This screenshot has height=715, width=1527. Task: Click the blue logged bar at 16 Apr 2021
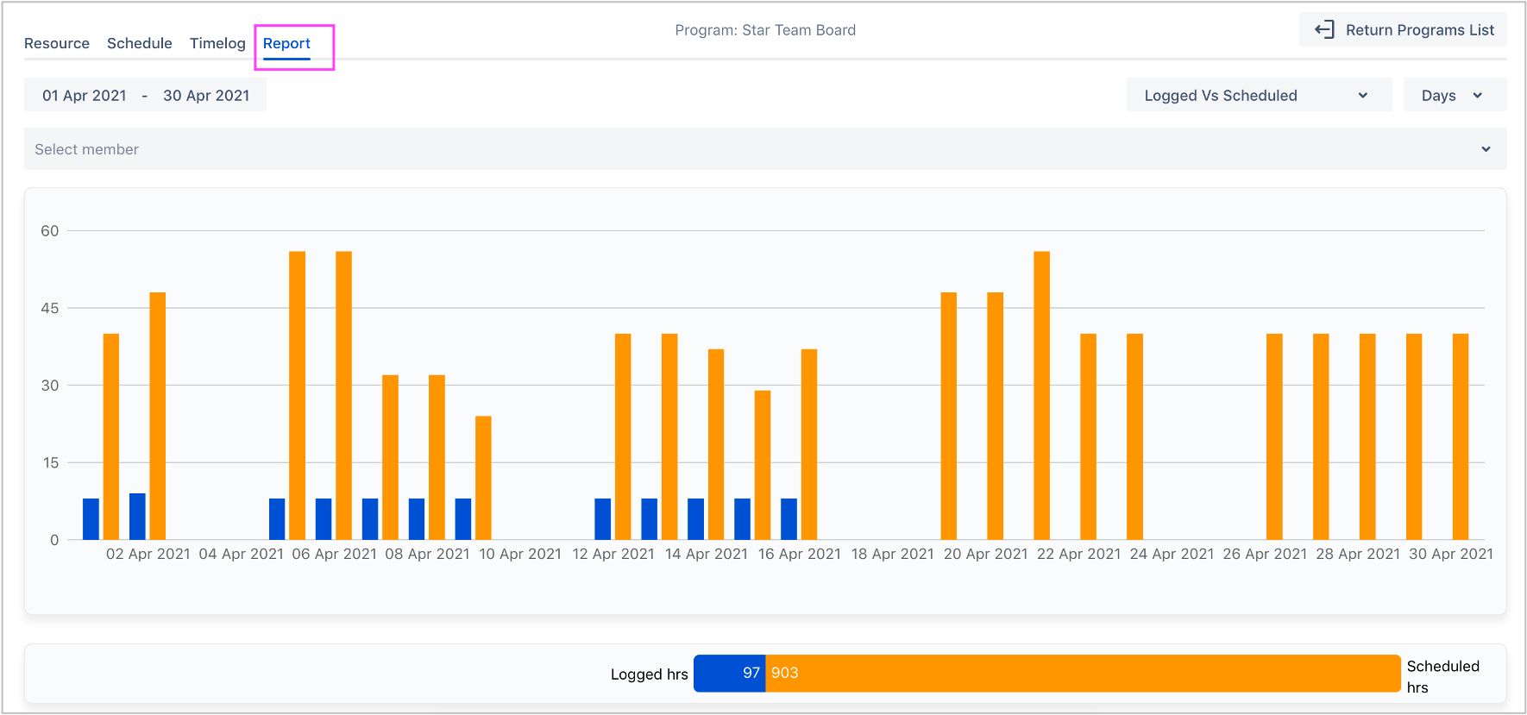789,519
